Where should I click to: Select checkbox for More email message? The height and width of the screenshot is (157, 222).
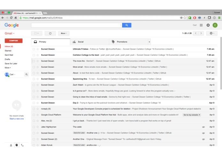point(34,67)
